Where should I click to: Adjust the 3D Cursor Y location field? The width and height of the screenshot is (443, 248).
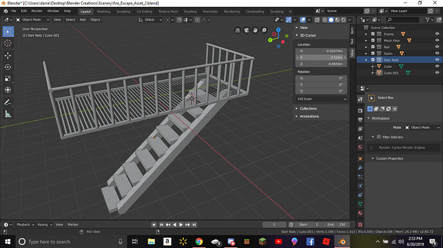click(x=322, y=58)
